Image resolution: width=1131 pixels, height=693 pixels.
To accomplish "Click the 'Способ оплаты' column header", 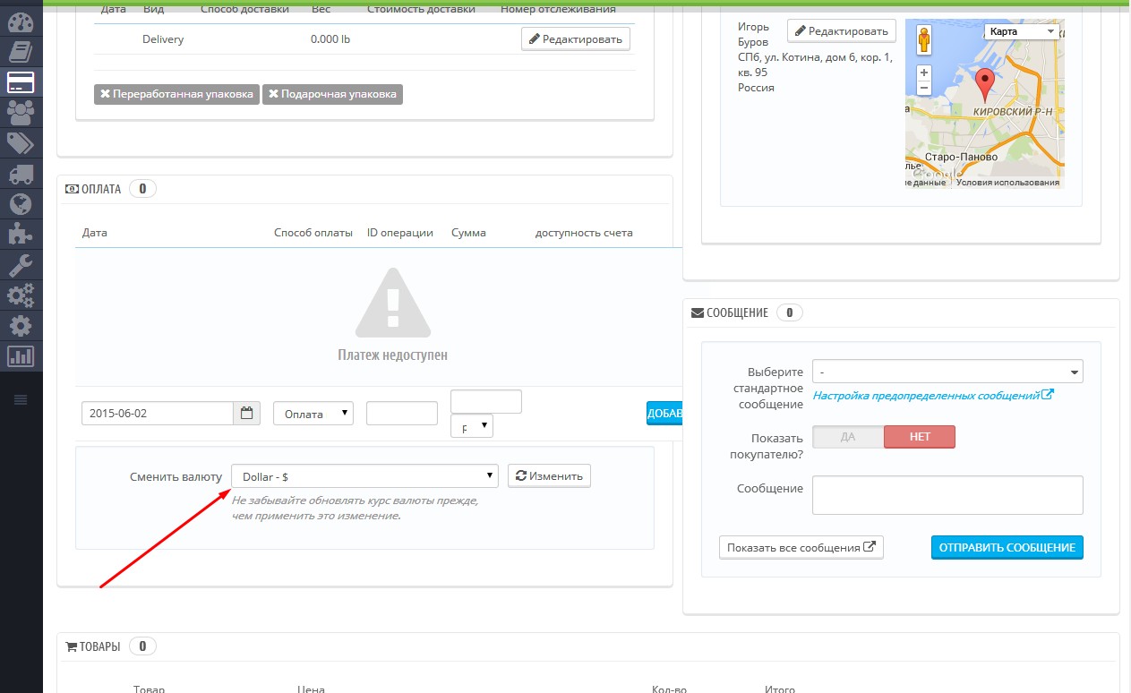I will 313,233.
